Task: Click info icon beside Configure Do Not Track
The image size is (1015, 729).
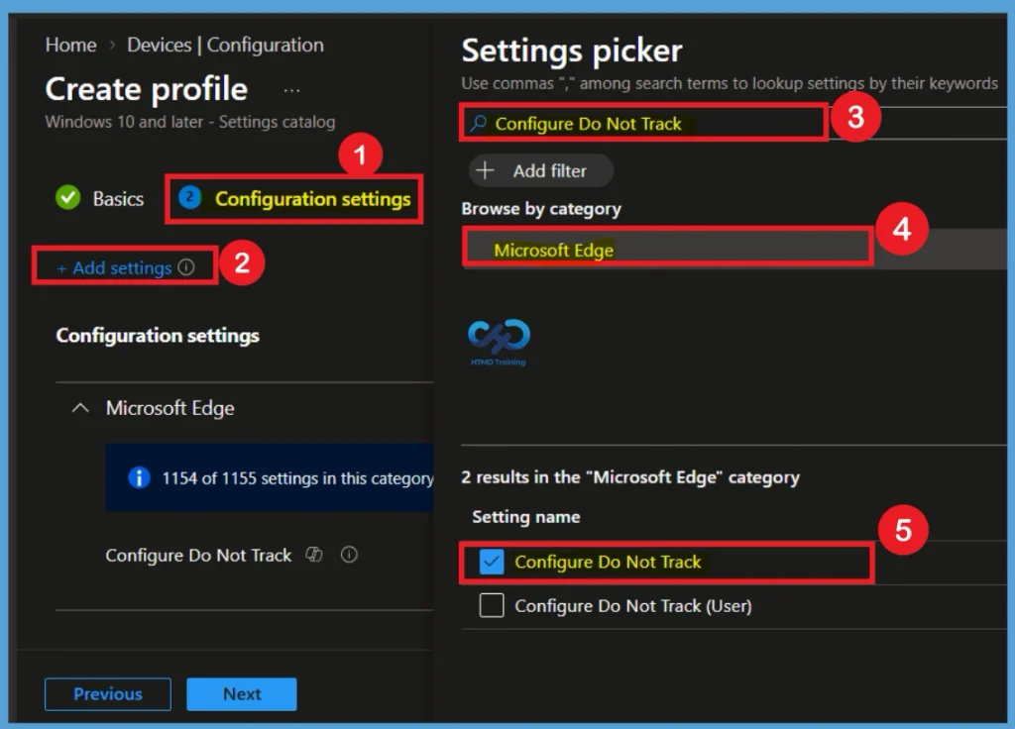Action: coord(349,555)
